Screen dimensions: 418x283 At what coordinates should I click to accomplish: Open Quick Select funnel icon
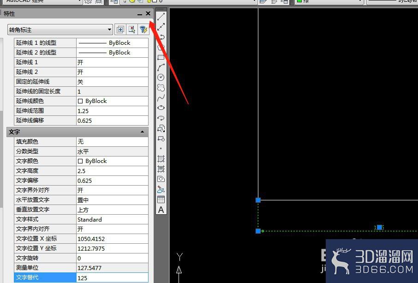coord(143,30)
